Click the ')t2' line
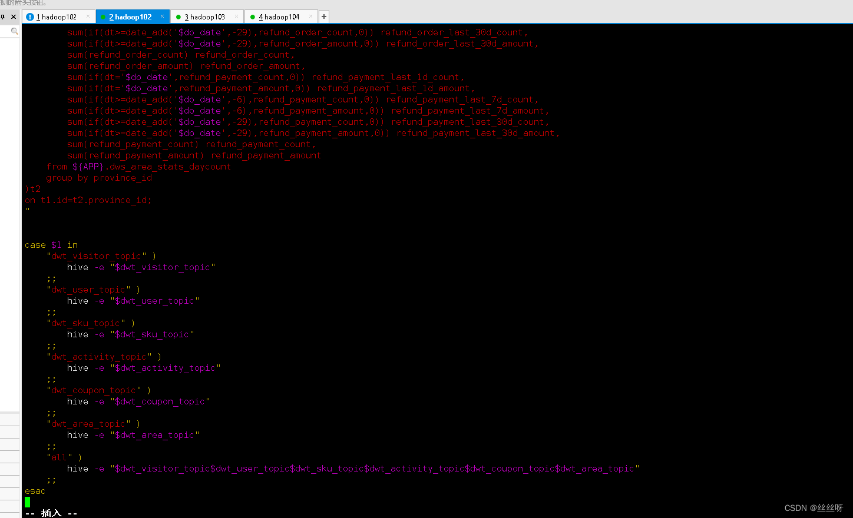The image size is (853, 518). pos(33,189)
